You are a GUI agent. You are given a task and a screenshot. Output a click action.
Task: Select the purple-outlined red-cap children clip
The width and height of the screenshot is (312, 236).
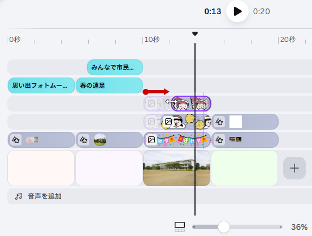(191, 104)
